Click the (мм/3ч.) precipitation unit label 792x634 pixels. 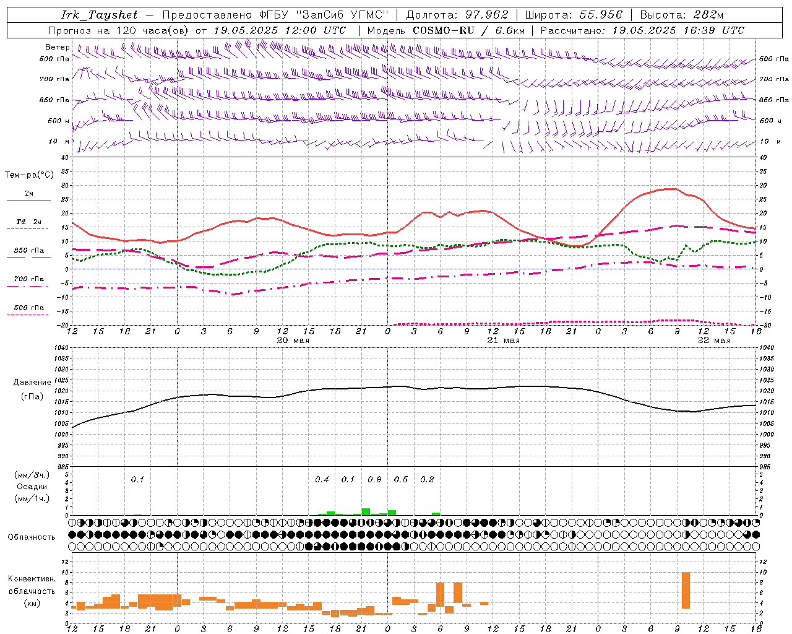click(32, 475)
